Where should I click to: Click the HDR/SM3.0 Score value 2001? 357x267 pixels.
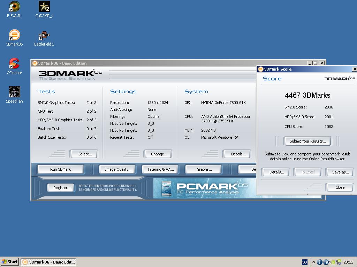pos(329,117)
